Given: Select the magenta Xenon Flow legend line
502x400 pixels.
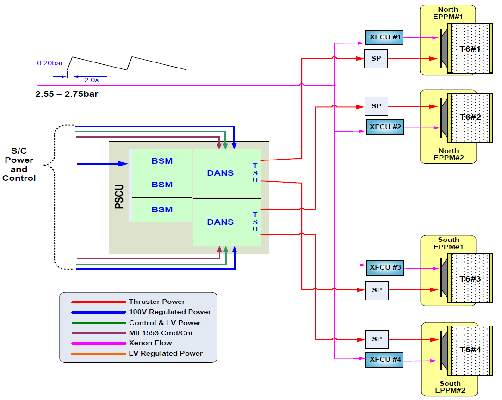Looking at the screenshot, I should click(98, 343).
